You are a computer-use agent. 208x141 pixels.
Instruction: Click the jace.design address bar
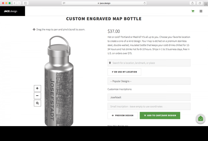click(x=104, y=3)
